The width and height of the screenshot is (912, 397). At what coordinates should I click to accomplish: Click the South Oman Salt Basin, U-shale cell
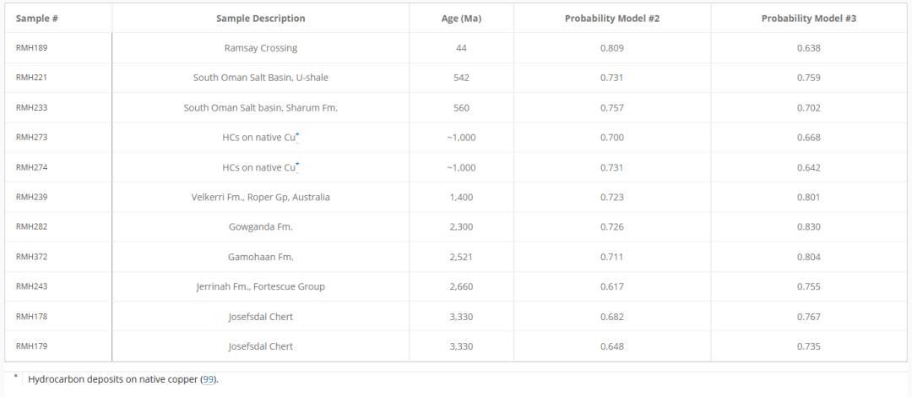[x=260, y=78]
